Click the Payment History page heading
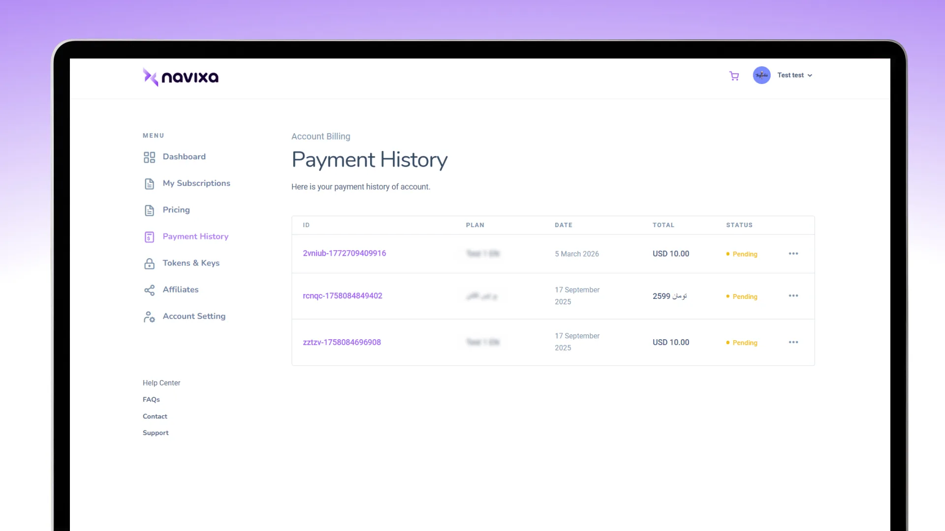945x531 pixels. 370,160
